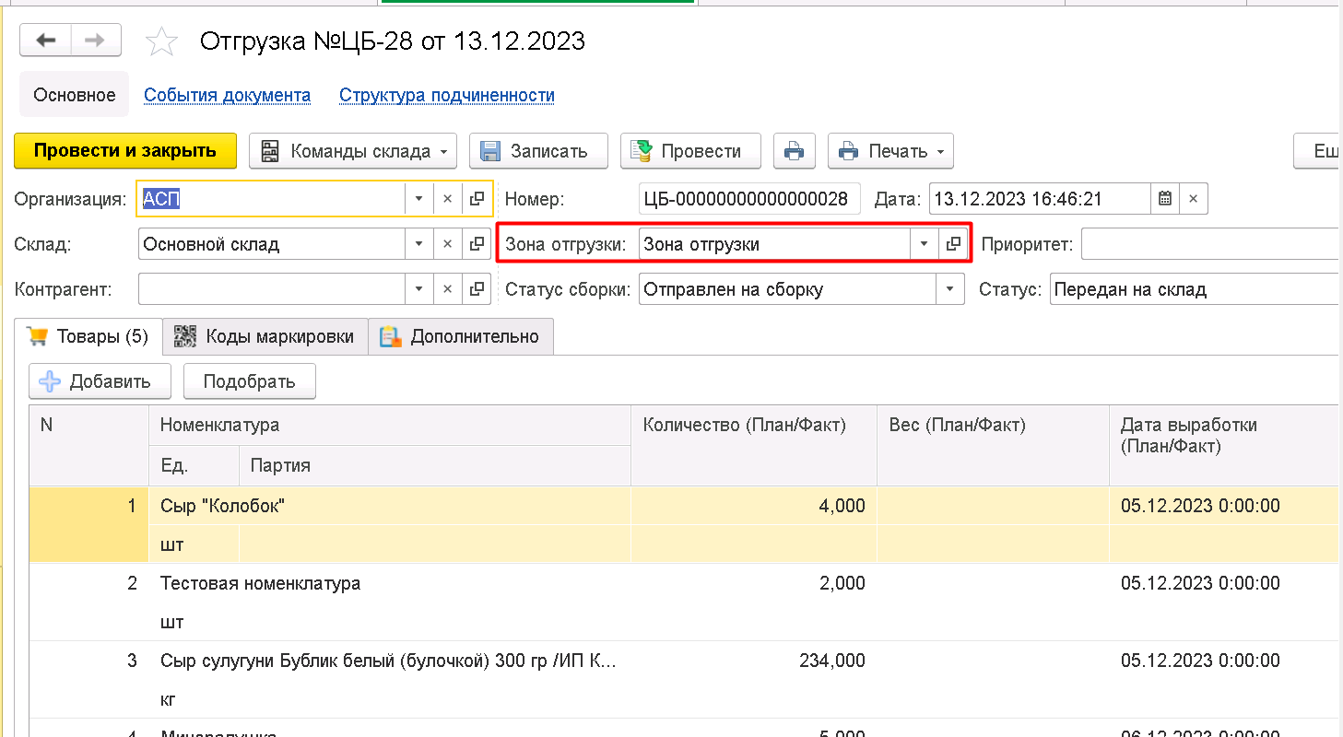Open the Зона отгрузки item form
Viewport: 1343px width, 737px height.
[x=953, y=244]
